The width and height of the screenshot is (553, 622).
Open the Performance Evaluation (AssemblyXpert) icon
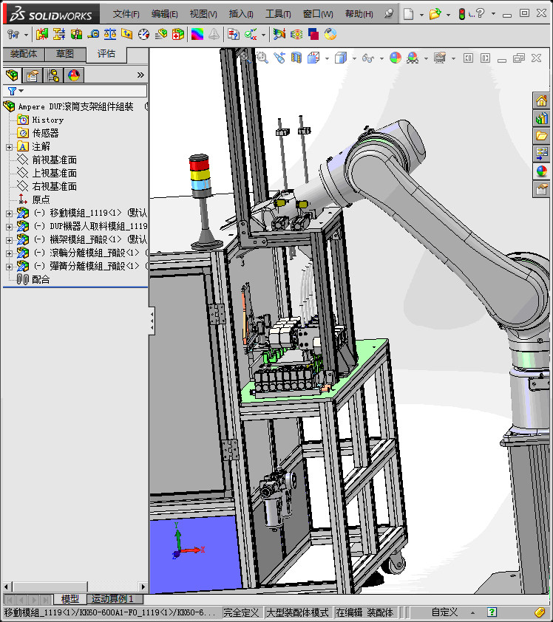178,35
